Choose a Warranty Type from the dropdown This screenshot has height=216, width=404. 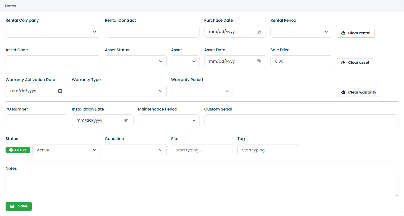pos(119,91)
